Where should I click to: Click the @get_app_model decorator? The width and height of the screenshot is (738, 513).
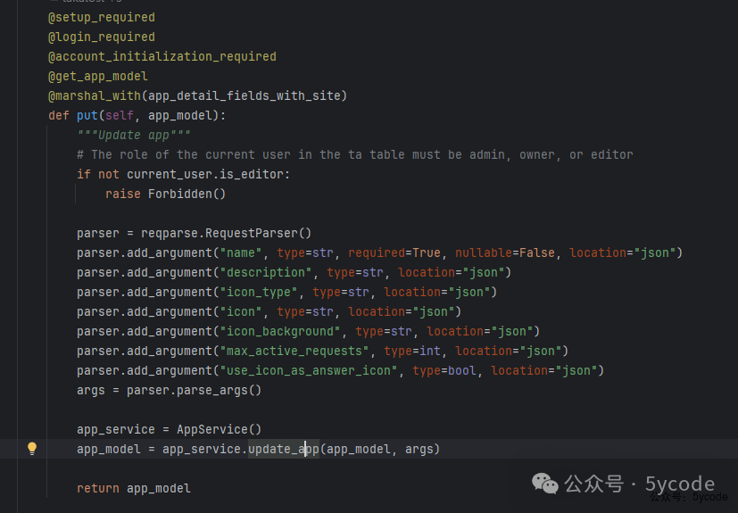97,76
